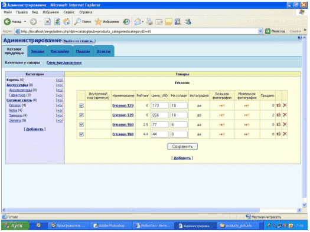Open the History icon
The height and width of the screenshot is (232, 310).
coord(126,22)
